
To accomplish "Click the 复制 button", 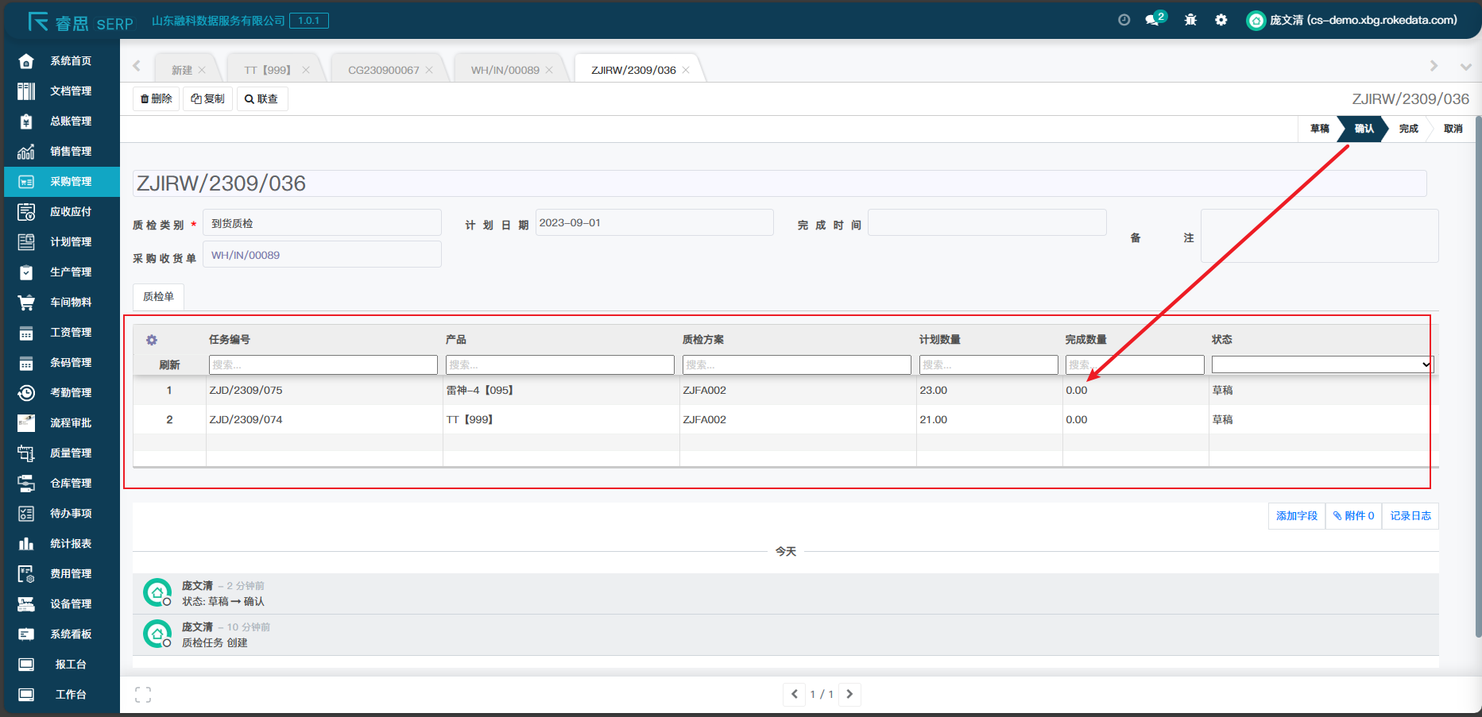I will click(208, 98).
